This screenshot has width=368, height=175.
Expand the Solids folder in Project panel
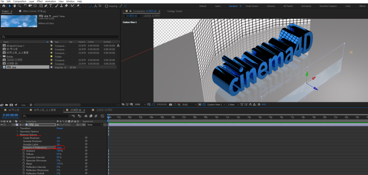pos(1,56)
